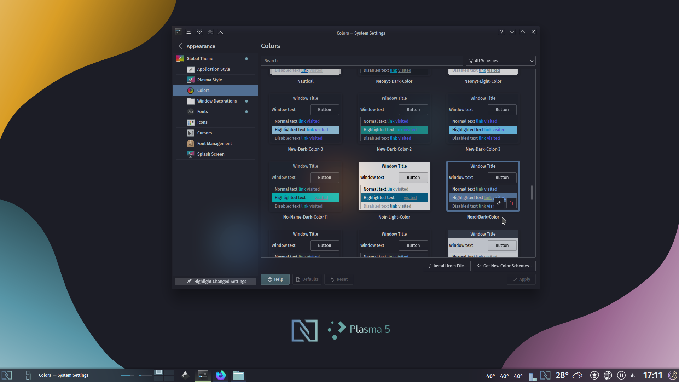Image resolution: width=679 pixels, height=382 pixels.
Task: Switch to the first virtual desktop in pager
Action: point(159,372)
